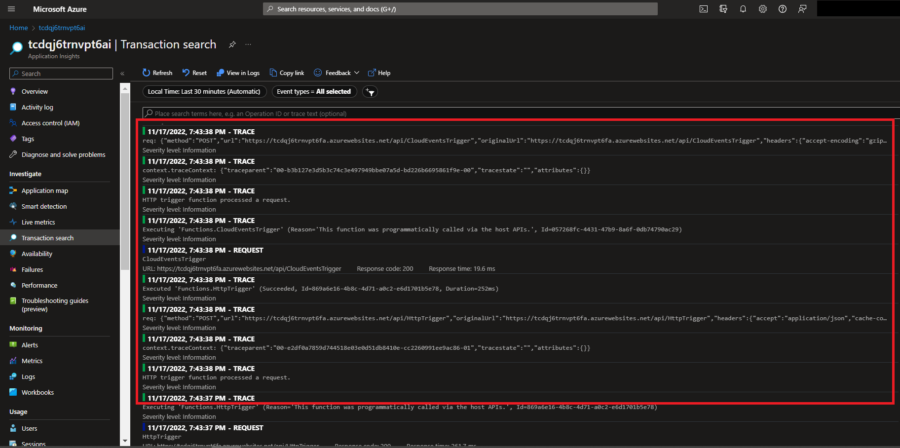Open the Event types filter pill
Viewport: 900px width, 448px height.
(x=314, y=91)
